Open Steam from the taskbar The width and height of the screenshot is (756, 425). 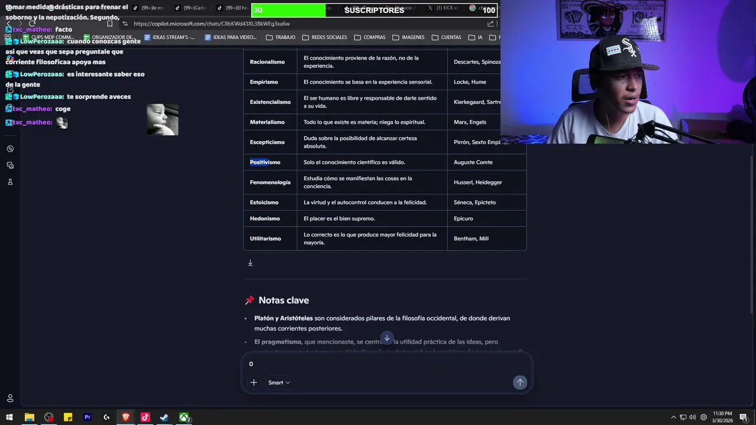[164, 417]
